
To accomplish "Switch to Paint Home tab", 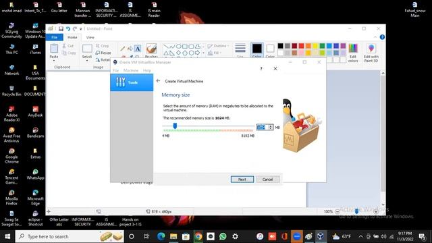I will (x=72, y=37).
